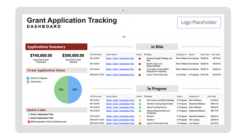
Task: Click the PDF icon for SBIR-Application-VCOC-Certification
Action: 29,122
